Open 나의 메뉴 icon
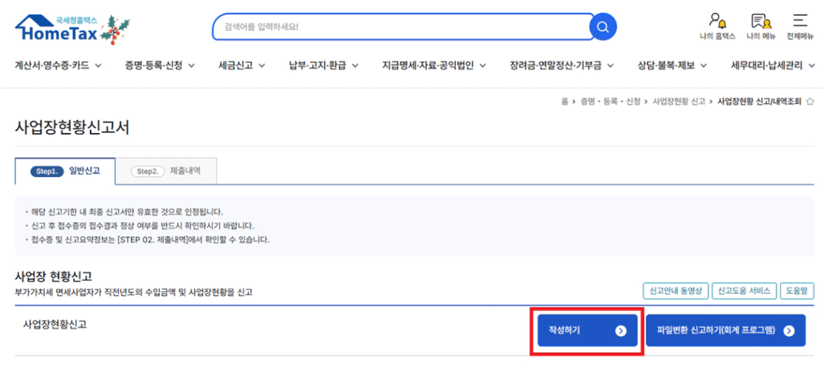The width and height of the screenshot is (824, 367). [x=760, y=24]
